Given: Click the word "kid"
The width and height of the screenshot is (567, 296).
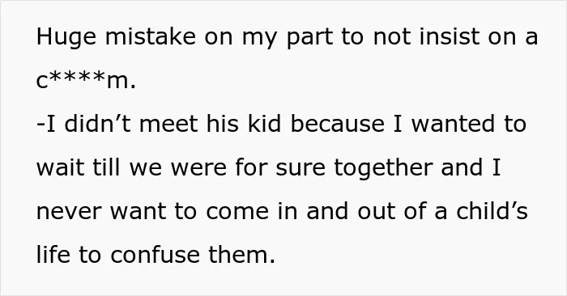Looking at the screenshot, I should (x=264, y=123).
